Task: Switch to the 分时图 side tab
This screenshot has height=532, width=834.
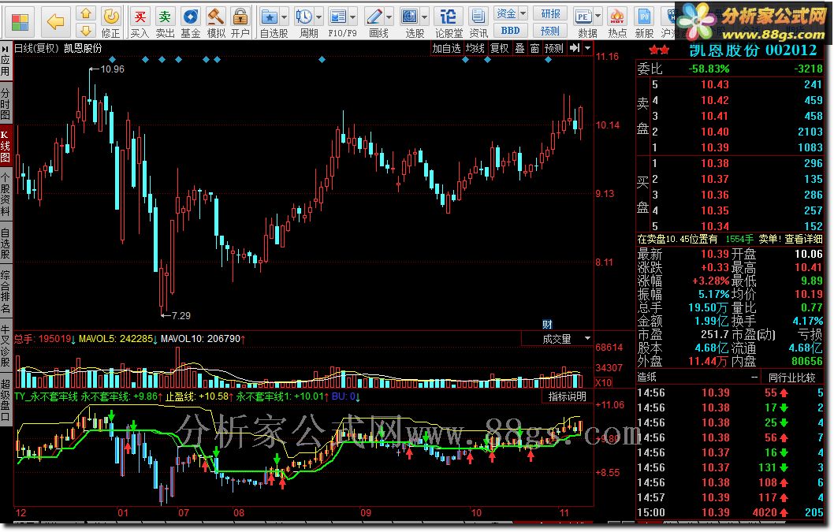Action: [x=6, y=104]
